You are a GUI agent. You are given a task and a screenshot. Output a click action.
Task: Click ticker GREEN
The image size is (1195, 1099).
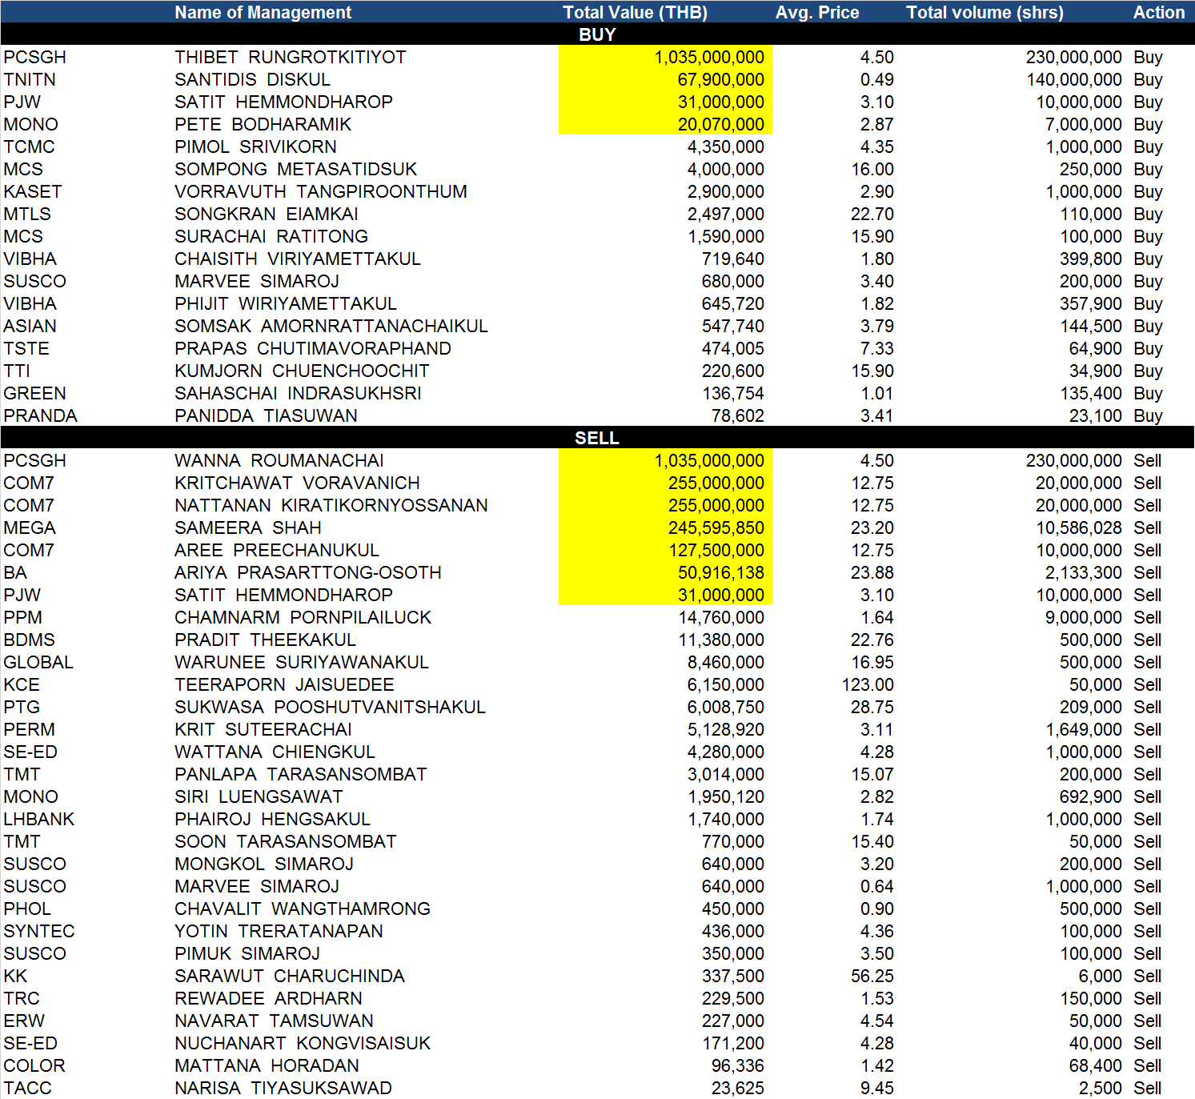coord(34,393)
